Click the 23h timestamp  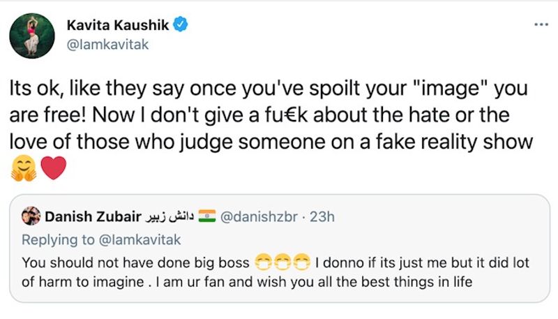pyautogui.click(x=322, y=216)
